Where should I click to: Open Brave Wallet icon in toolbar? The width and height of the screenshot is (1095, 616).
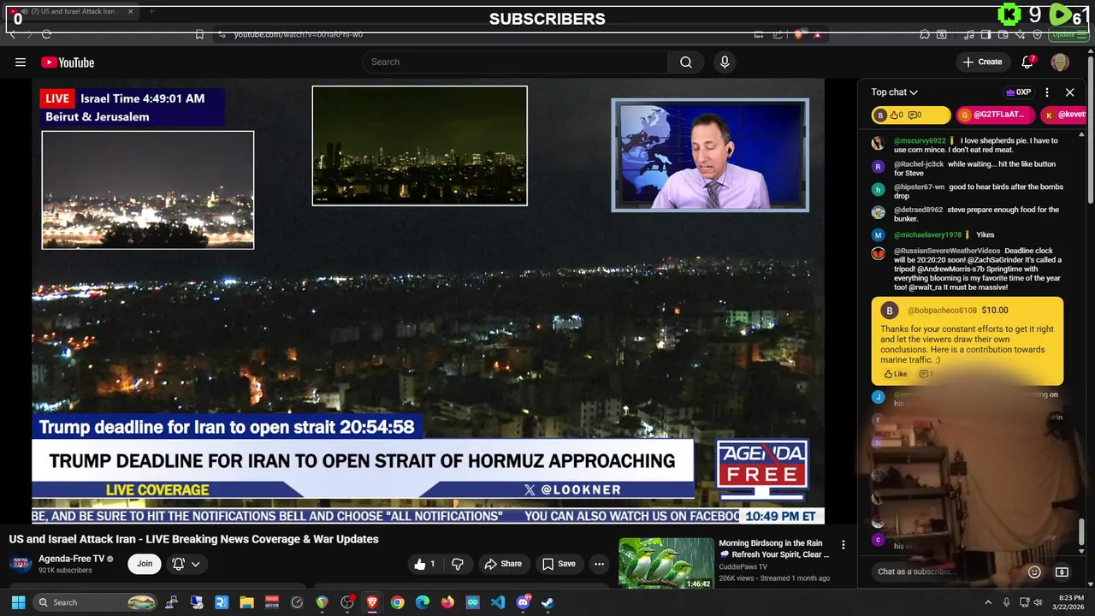click(x=1003, y=34)
